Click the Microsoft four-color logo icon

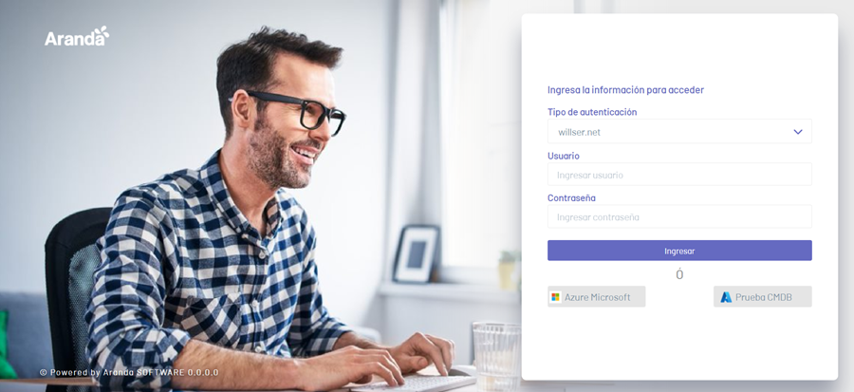click(x=555, y=297)
